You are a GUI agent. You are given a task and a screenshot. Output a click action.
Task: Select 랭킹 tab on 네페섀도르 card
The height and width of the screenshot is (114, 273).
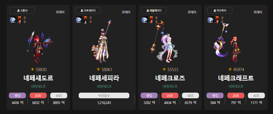(17, 96)
